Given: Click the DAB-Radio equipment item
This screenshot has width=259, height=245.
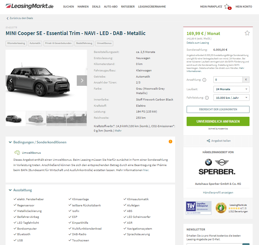Looking at the screenshot, I should point(79,234).
